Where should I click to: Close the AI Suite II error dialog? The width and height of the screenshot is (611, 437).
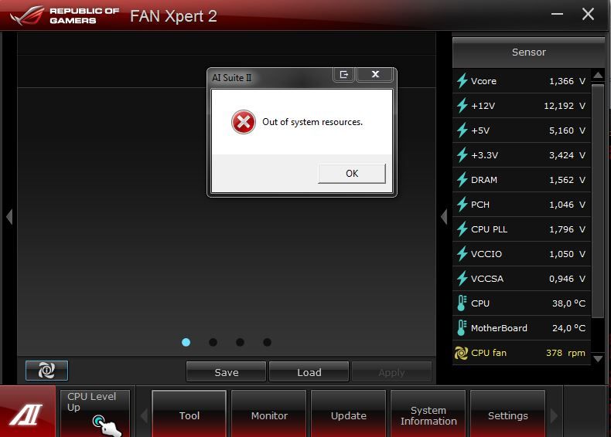pyautogui.click(x=375, y=74)
